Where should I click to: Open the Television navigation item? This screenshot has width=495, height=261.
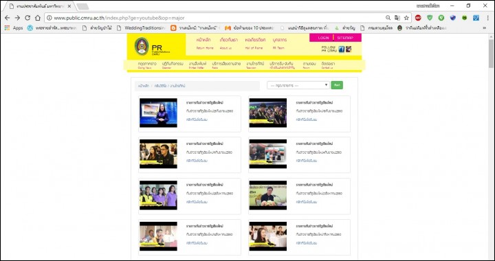[255, 65]
